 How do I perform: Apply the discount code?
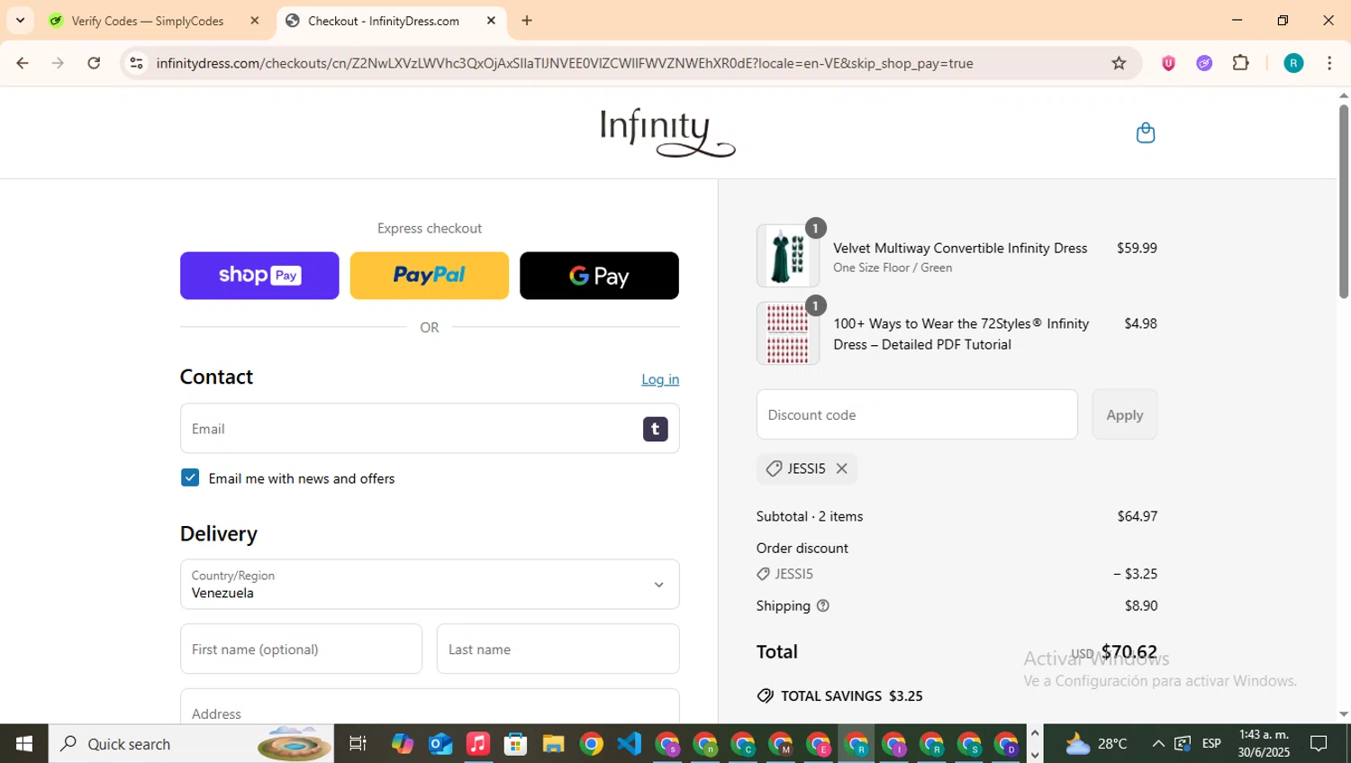[x=1124, y=414]
